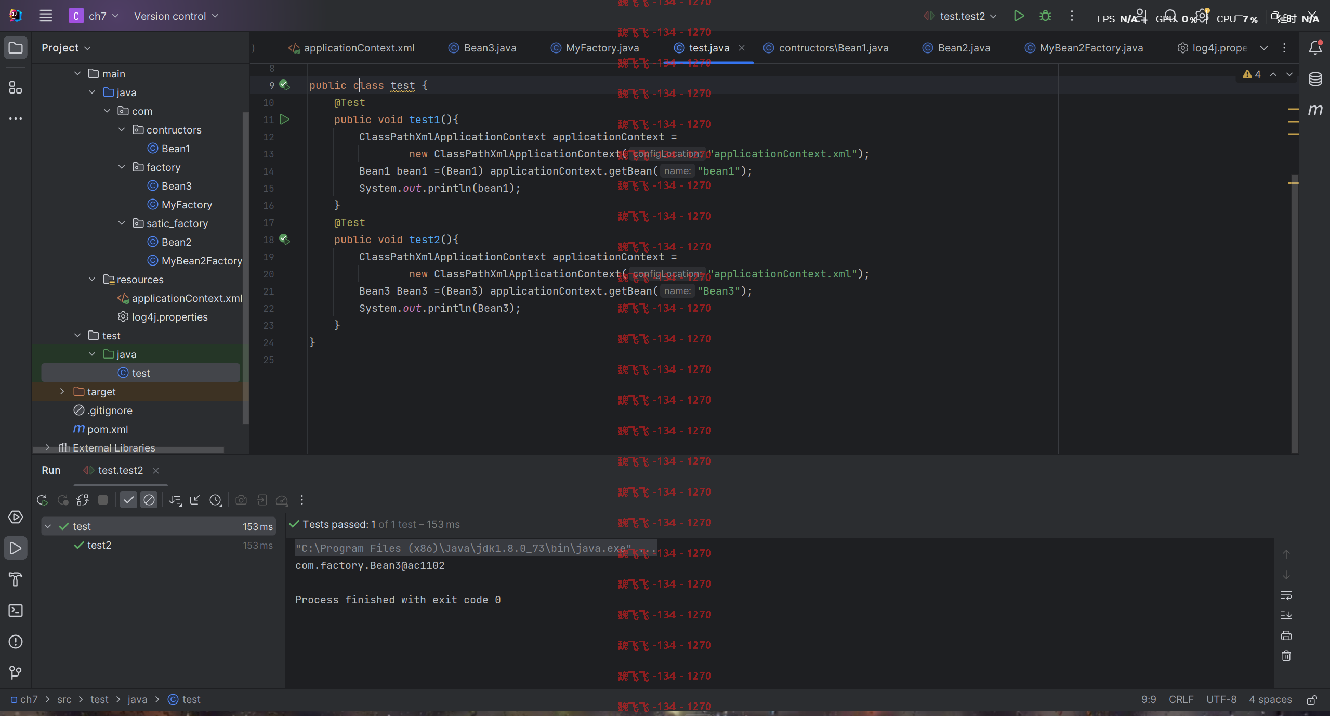Run test1 from gutter icon

[284, 120]
